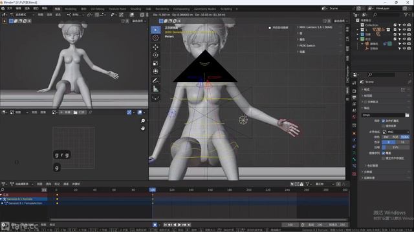
Task: Open the Render properties tab icon
Action: tap(354, 91)
